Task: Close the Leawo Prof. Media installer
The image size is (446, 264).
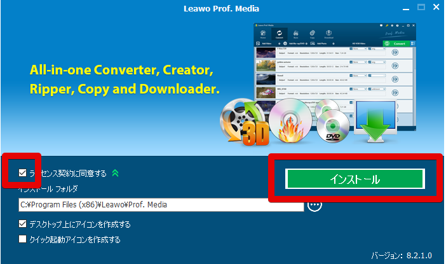Action: 436,7
